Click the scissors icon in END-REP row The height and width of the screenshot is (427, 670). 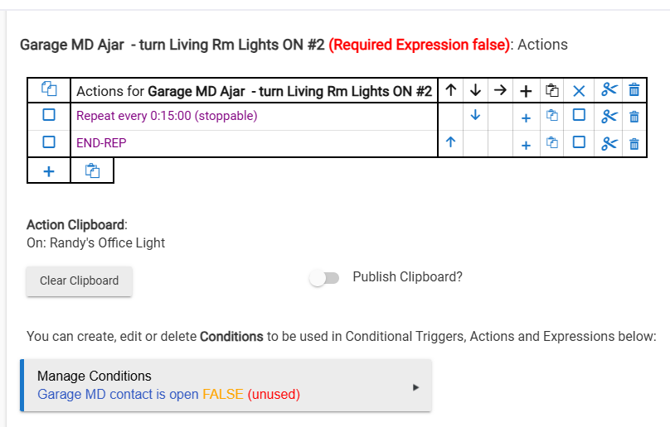(609, 143)
